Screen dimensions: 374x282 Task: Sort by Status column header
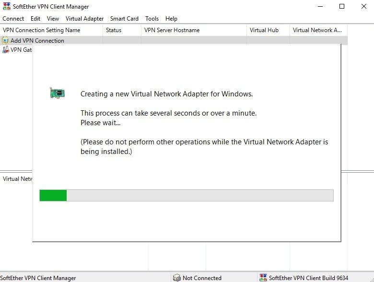tap(122, 30)
